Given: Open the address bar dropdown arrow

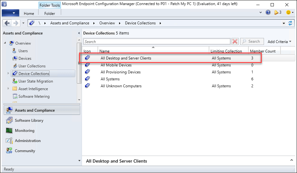Looking at the screenshot, I should [x=284, y=23].
